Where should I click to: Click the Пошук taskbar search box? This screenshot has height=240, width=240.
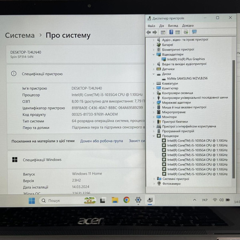tap(68, 200)
